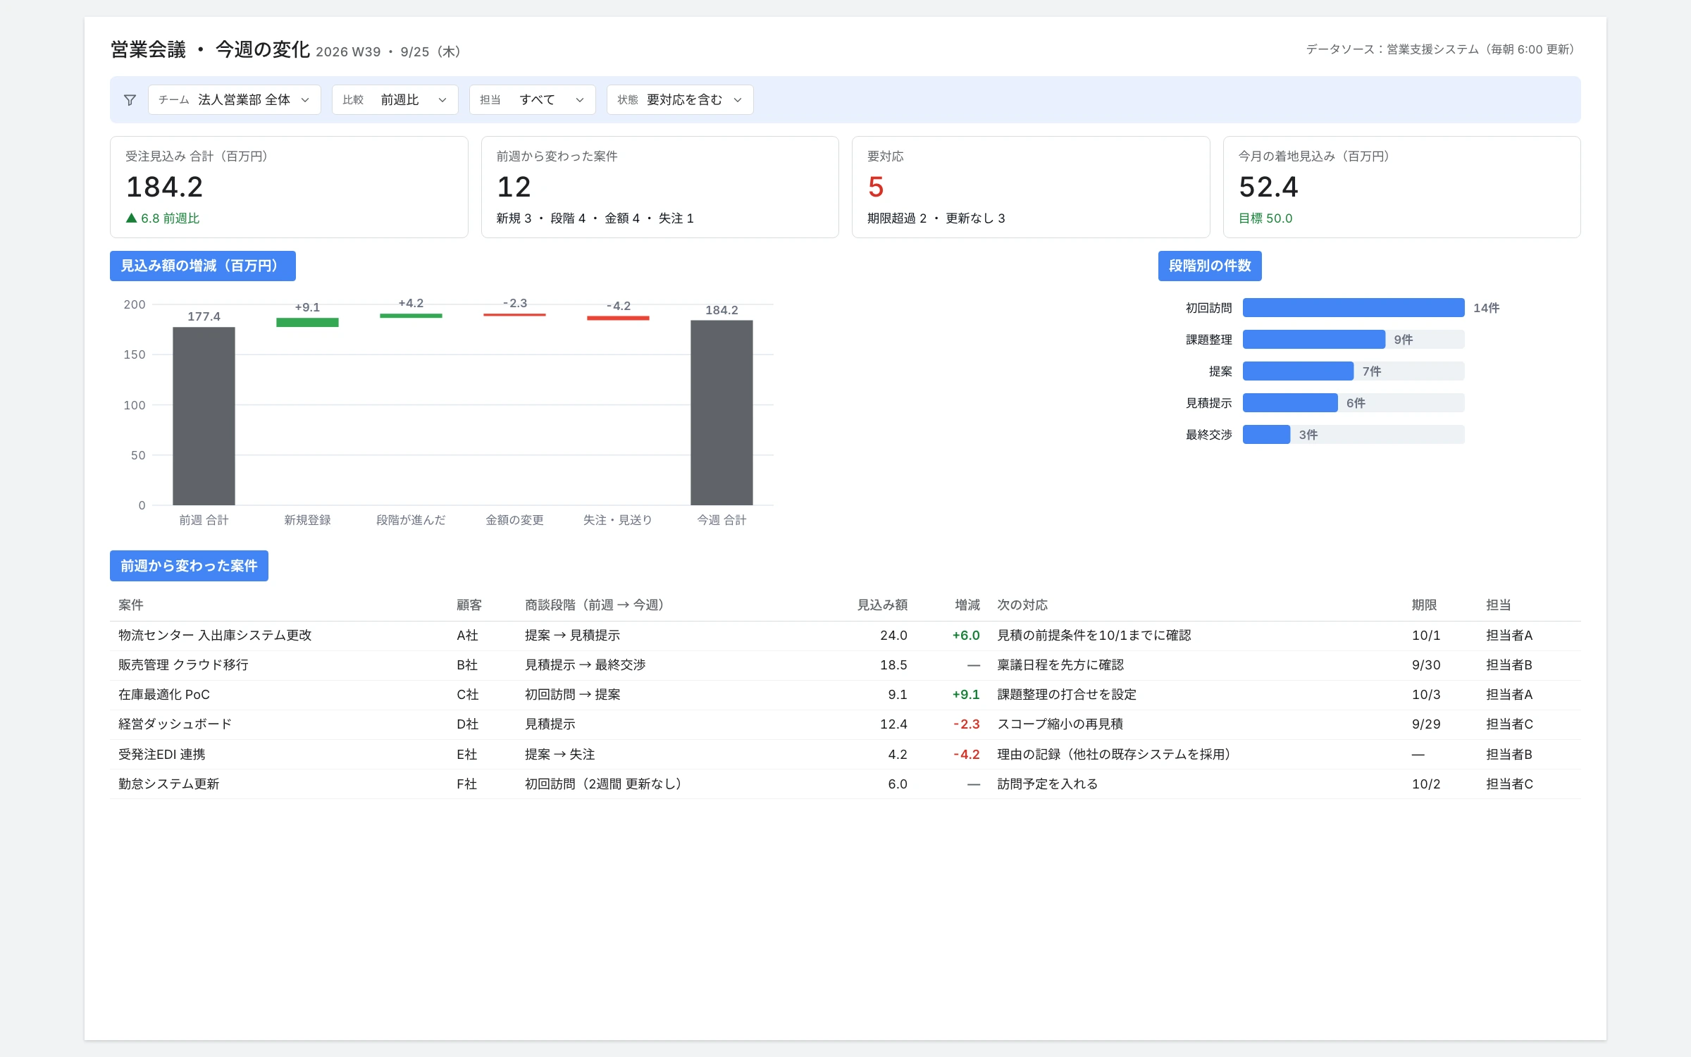Click the 初回訪問 14件 bar
The width and height of the screenshot is (1691, 1057).
pos(1354,308)
